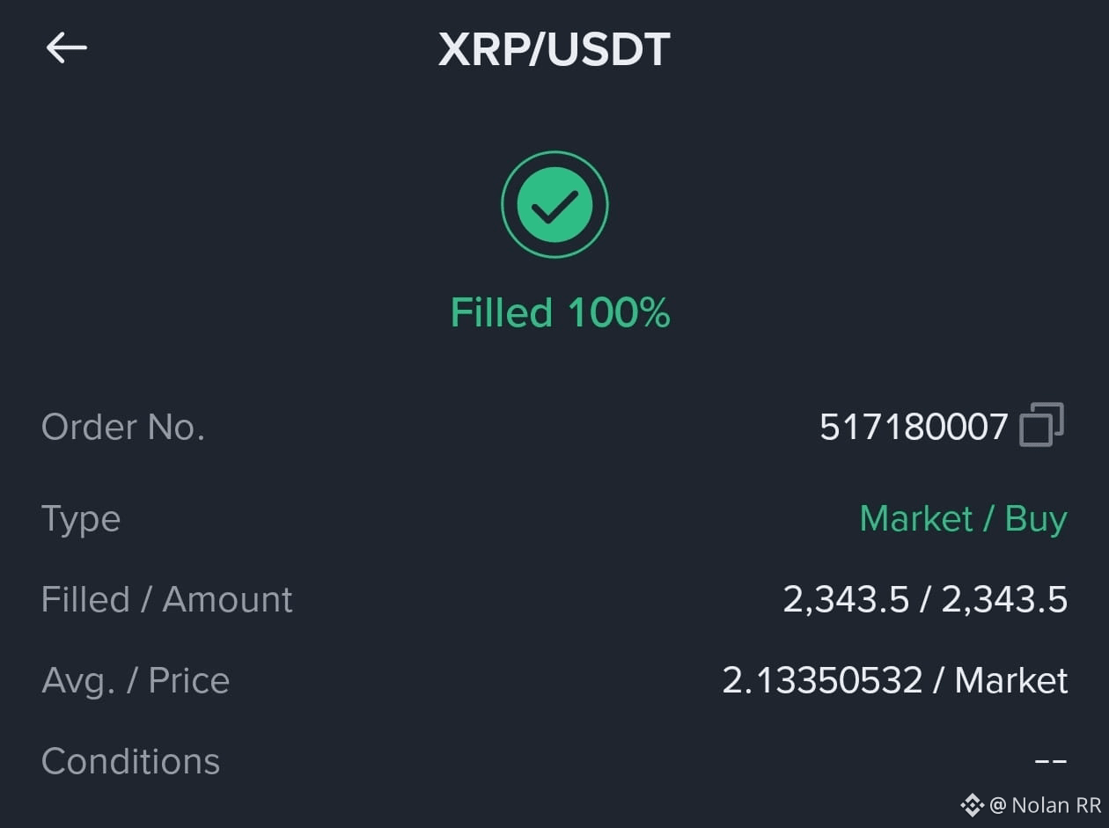Viewport: 1109px width, 828px height.
Task: Tap the checkmark inside the filled circle
Action: coord(554,203)
